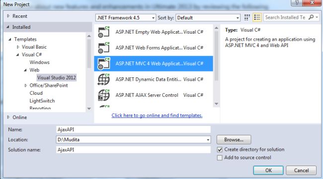Expand the Office/SharePoint tree node
The width and height of the screenshot is (323, 179).
click(25, 85)
